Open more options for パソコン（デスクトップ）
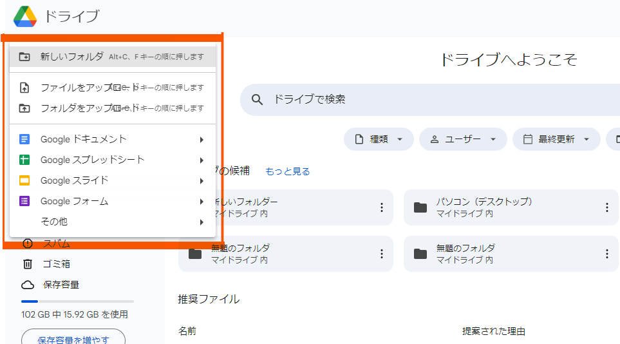This screenshot has width=620, height=344. coord(607,207)
